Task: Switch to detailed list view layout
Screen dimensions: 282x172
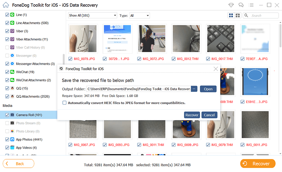Action: [238, 15]
